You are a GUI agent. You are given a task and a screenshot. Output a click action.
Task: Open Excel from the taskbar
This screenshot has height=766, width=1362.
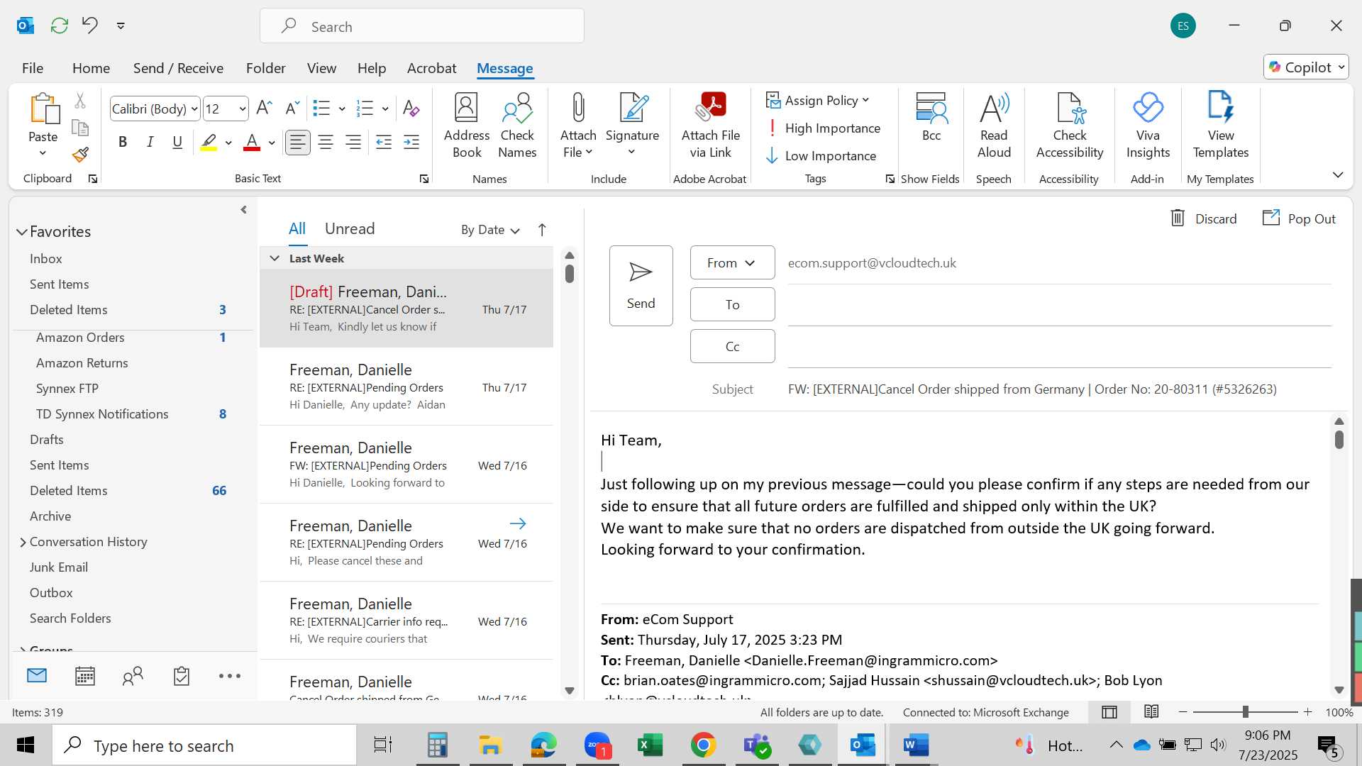650,745
